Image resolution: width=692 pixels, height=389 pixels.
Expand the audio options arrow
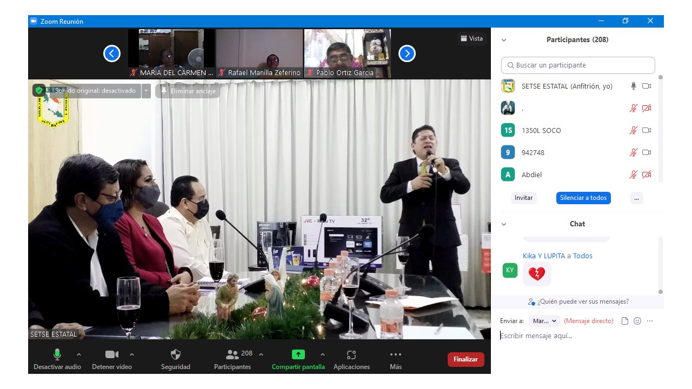tap(79, 354)
